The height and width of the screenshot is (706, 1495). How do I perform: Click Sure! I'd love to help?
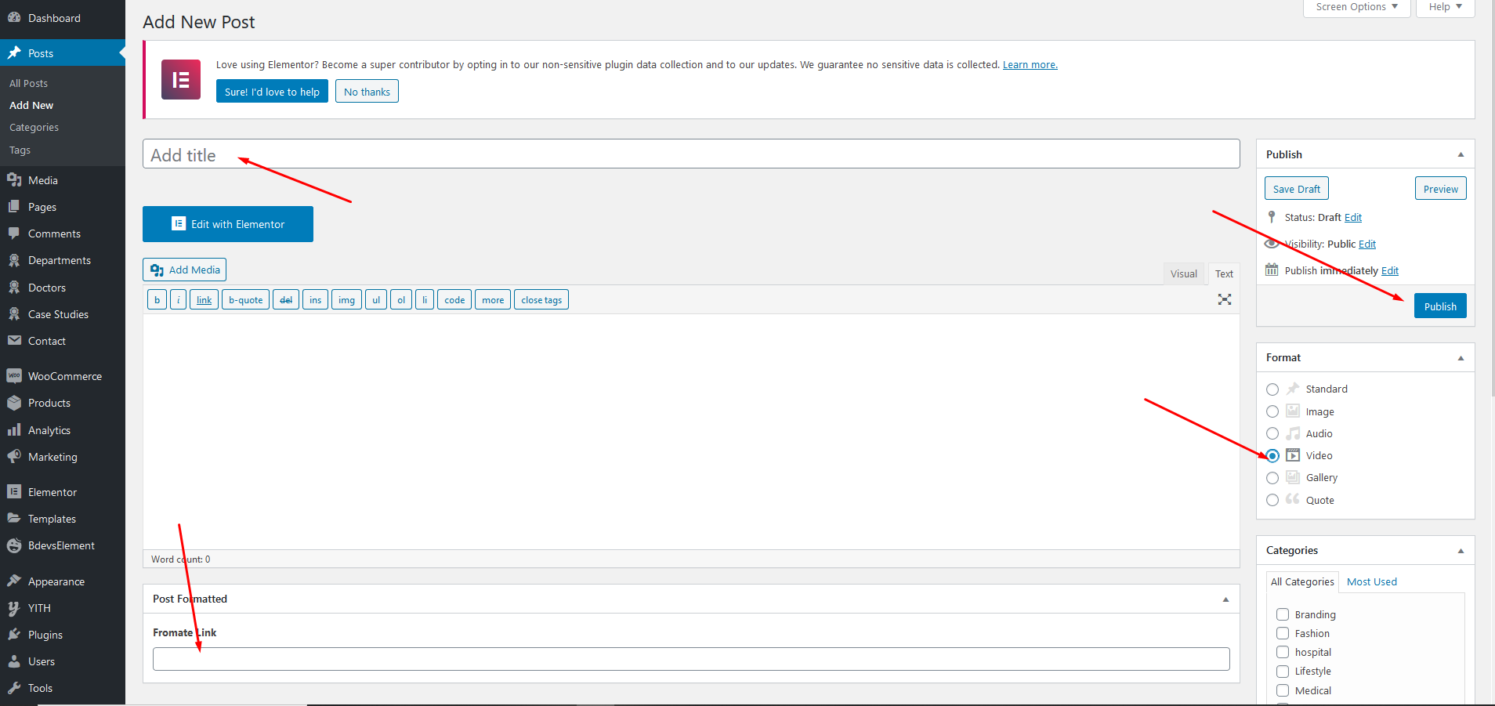tap(272, 92)
